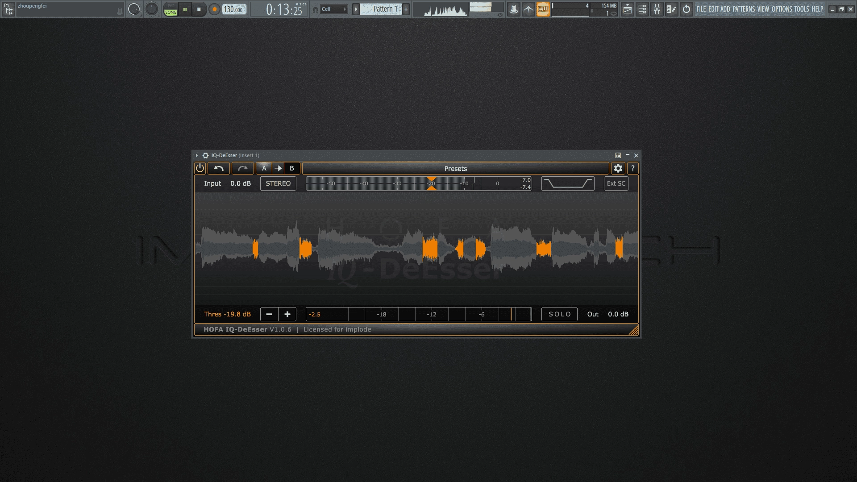
Task: Select Pattern 1 in pattern box
Action: tap(382, 9)
